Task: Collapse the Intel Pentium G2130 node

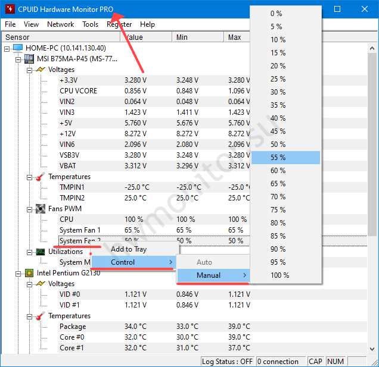Action: (18, 274)
